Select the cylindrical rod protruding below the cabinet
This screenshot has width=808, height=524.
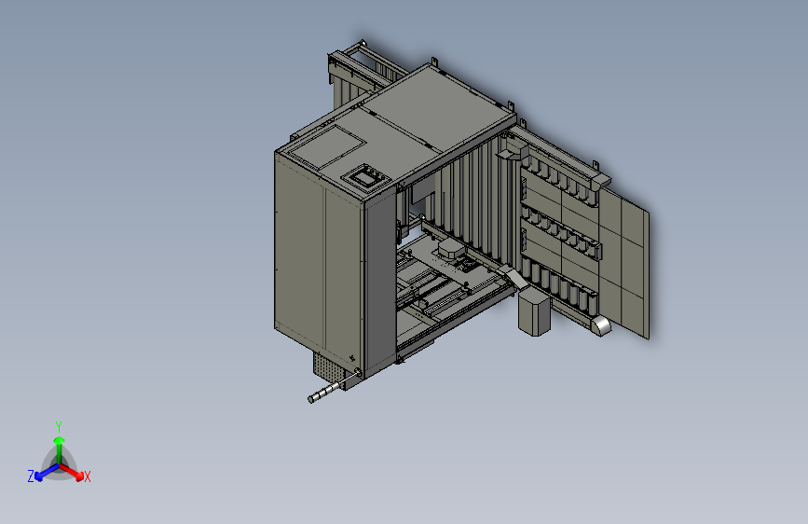click(x=325, y=393)
